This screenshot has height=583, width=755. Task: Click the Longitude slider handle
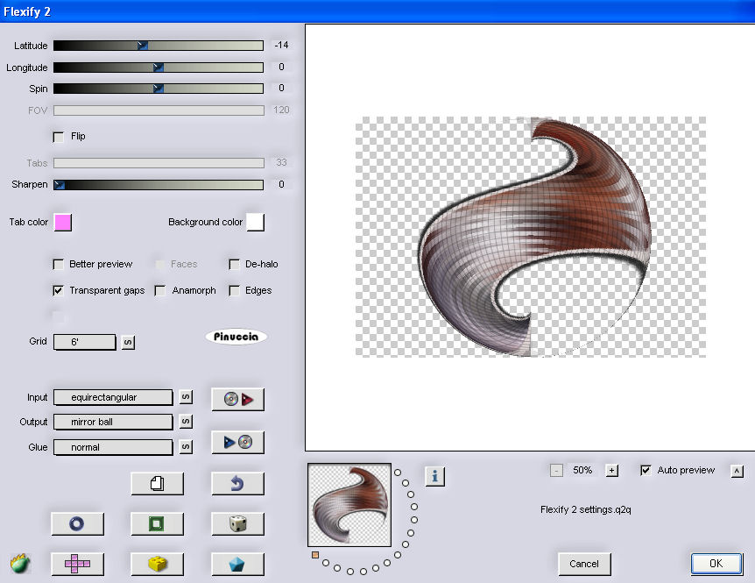click(x=159, y=68)
